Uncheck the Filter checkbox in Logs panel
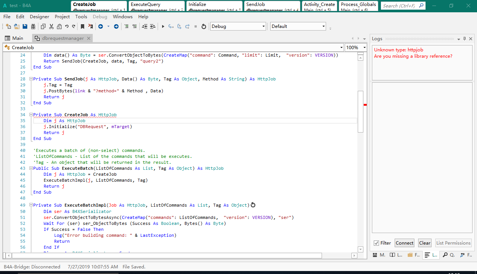The width and height of the screenshot is (477, 274). [376, 243]
